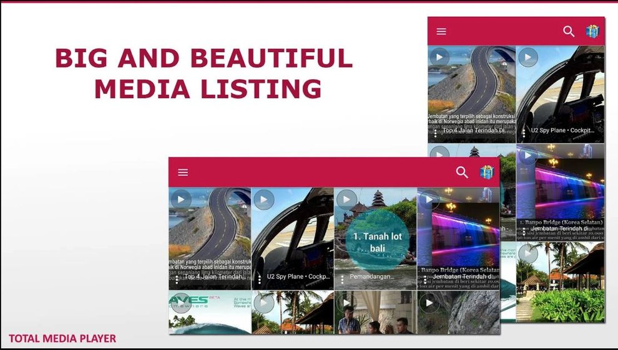Open options dots for Jembatan Terindah, landscape
Viewport: 618px width, 350px height.
coord(425,280)
